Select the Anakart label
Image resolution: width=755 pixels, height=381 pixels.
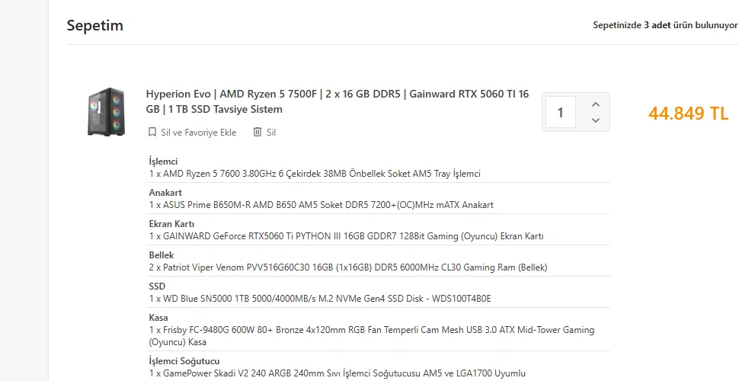tap(165, 193)
